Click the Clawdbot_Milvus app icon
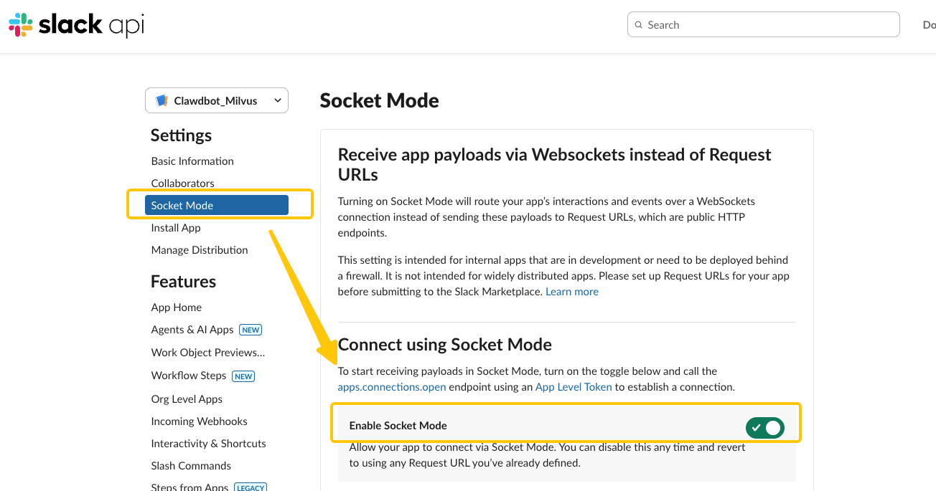936x491 pixels. tap(162, 101)
